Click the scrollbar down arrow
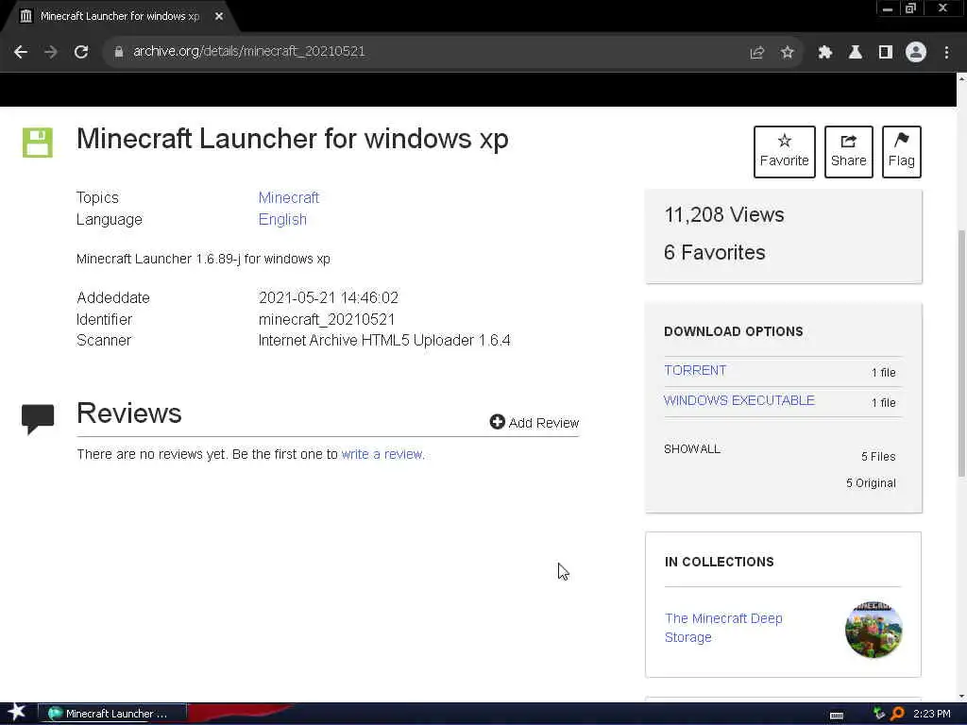 [x=961, y=697]
